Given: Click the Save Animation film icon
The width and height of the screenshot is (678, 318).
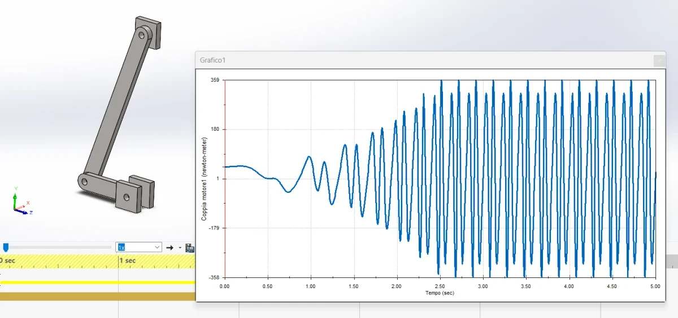Looking at the screenshot, I should pyautogui.click(x=190, y=248).
